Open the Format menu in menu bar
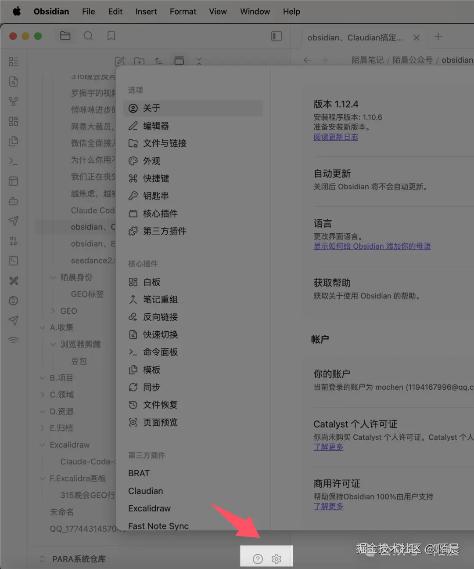 (183, 11)
